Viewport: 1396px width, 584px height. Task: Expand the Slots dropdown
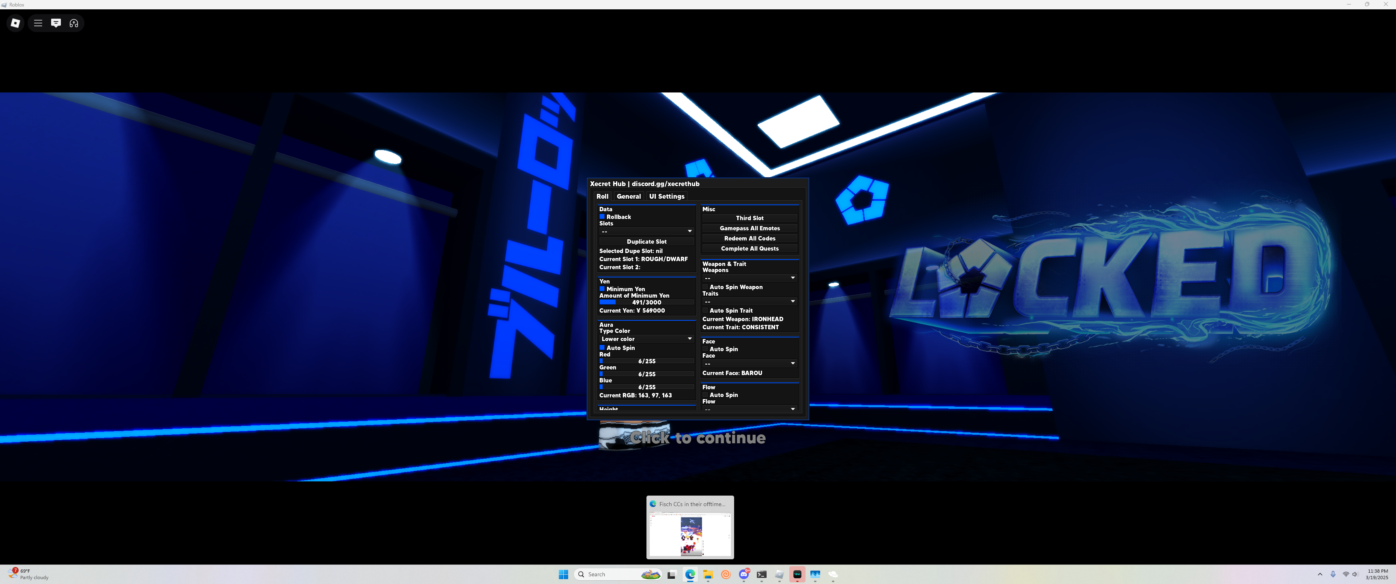point(646,231)
